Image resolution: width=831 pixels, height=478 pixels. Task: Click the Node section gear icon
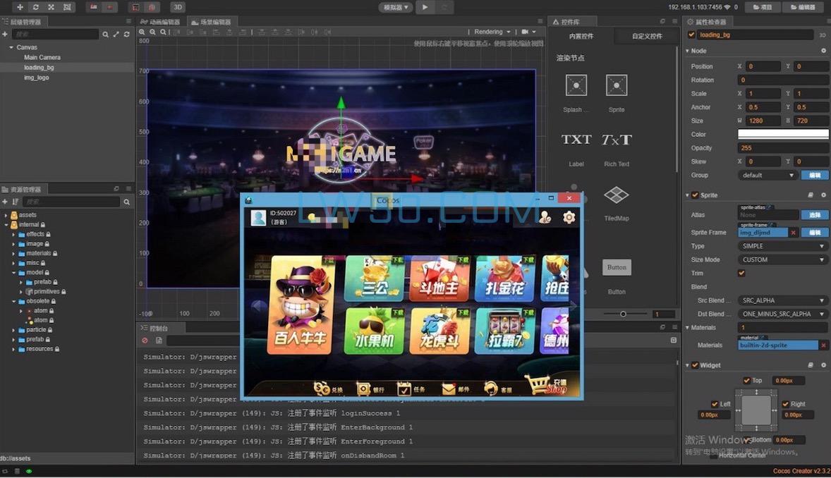point(823,51)
